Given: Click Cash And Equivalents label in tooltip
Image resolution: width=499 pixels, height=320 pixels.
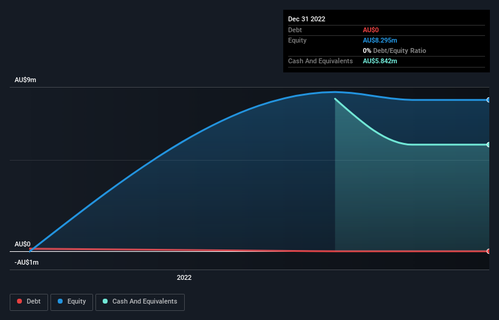Looking at the screenshot, I should [320, 61].
